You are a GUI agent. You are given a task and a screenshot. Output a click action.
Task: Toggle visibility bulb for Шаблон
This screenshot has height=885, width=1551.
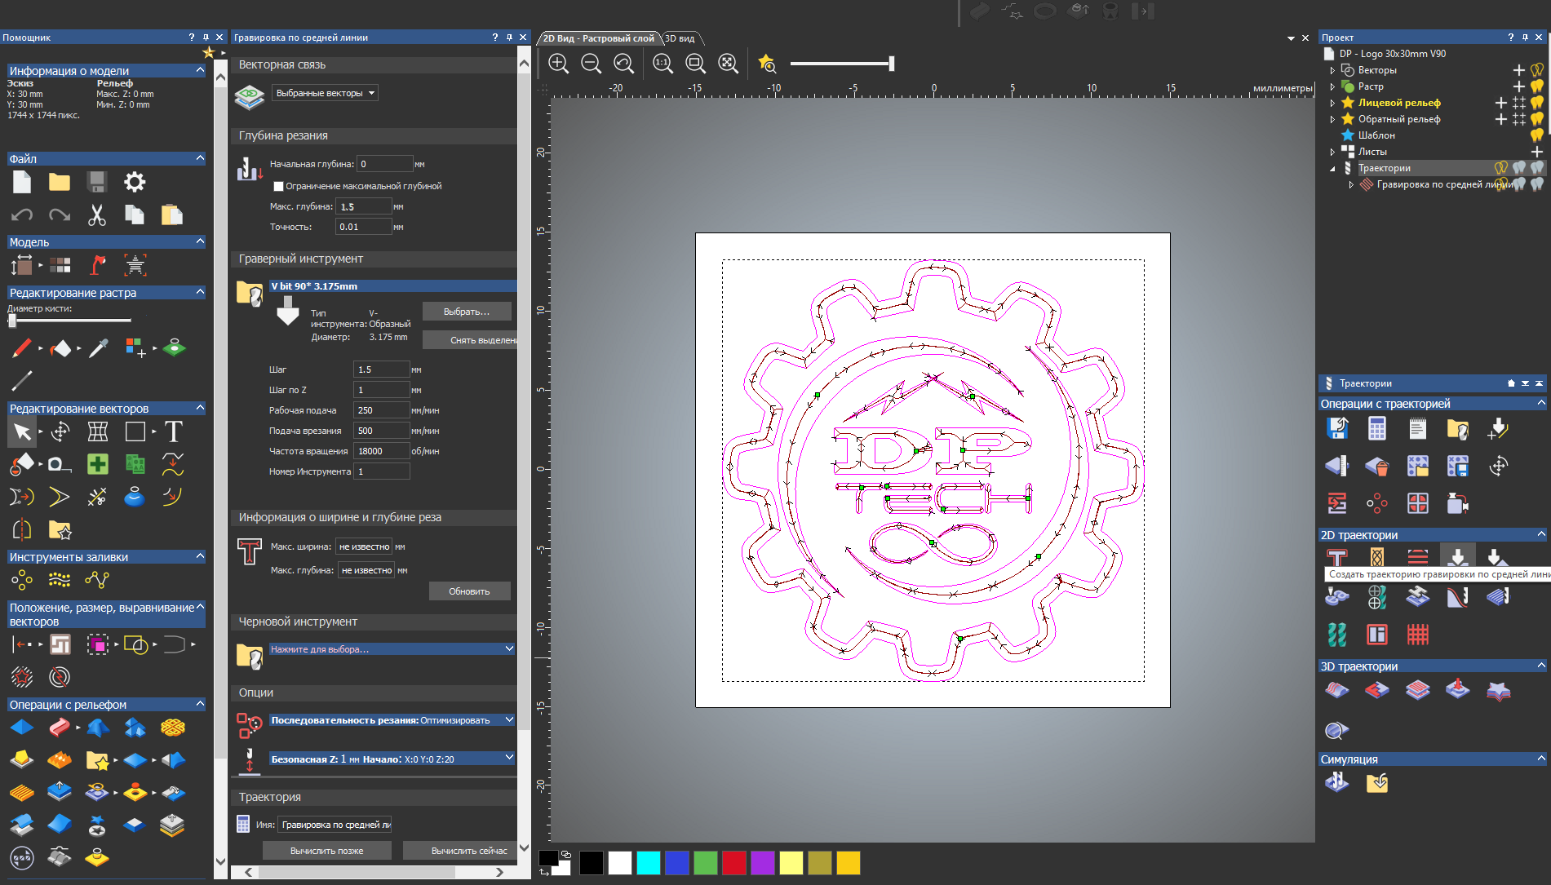coord(1536,135)
